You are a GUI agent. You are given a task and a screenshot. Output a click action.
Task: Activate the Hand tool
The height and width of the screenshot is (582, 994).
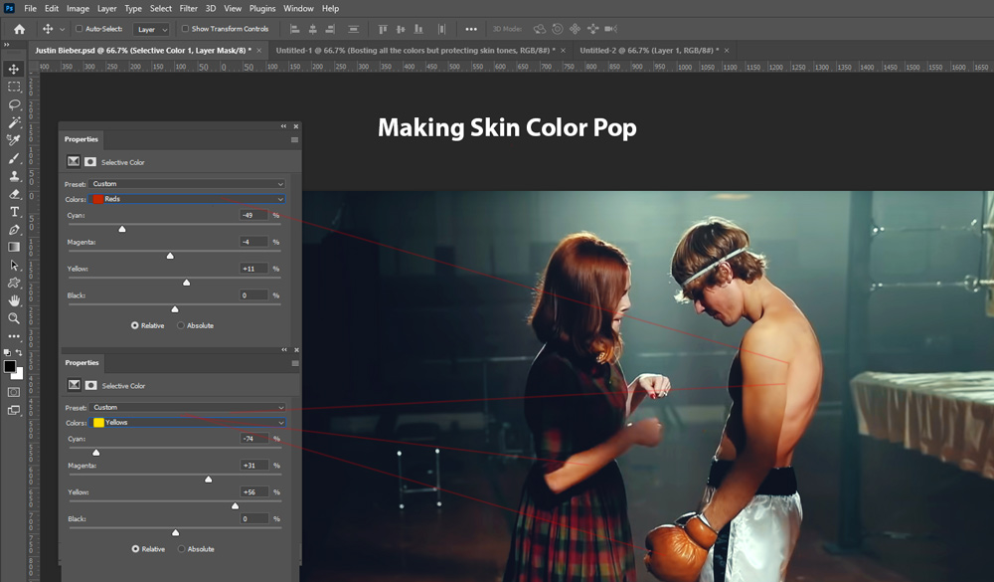click(14, 300)
